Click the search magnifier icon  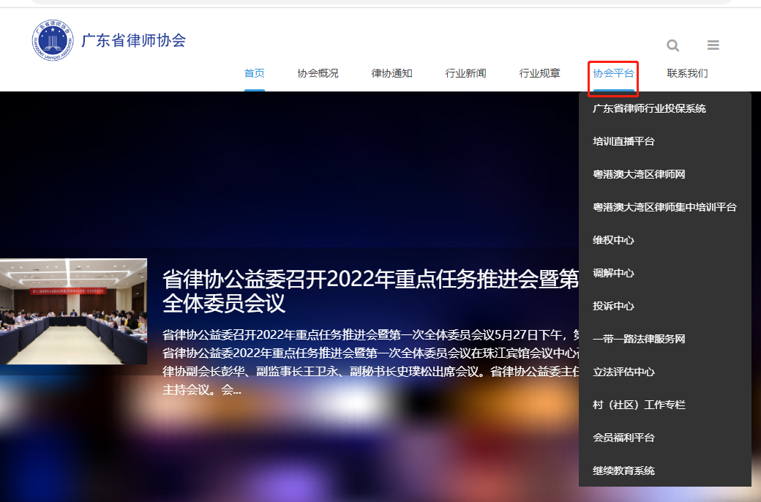point(672,45)
